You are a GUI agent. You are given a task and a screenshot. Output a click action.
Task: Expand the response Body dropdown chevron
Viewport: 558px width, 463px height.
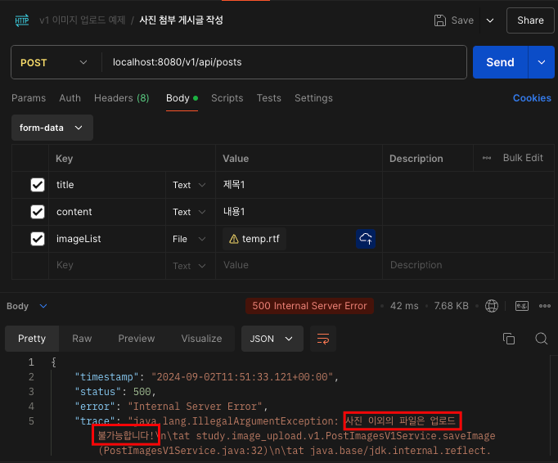point(43,306)
